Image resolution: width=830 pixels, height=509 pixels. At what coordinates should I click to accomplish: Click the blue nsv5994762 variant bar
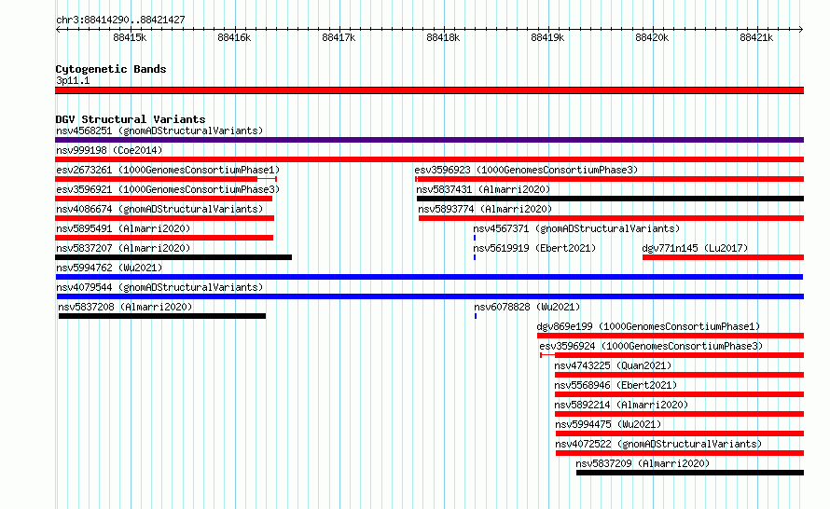[429, 277]
